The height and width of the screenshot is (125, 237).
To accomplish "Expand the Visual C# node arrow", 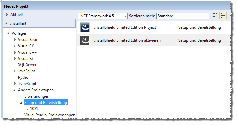I will pos(15,46).
